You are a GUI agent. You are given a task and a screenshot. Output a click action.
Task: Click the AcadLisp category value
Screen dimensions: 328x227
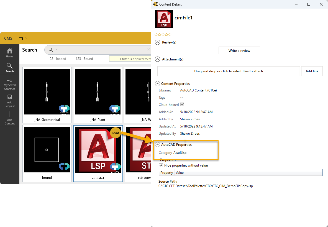click(180, 153)
